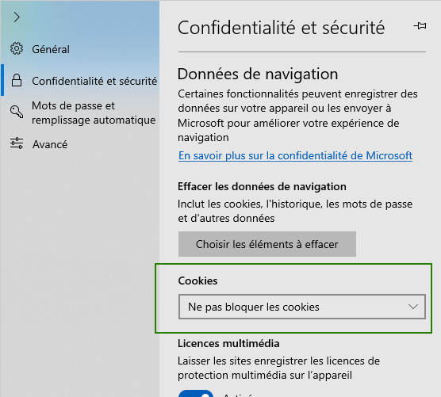The image size is (441, 397).
Task: Click the Confidentialité et sécurité page title
Action: [x=281, y=28]
